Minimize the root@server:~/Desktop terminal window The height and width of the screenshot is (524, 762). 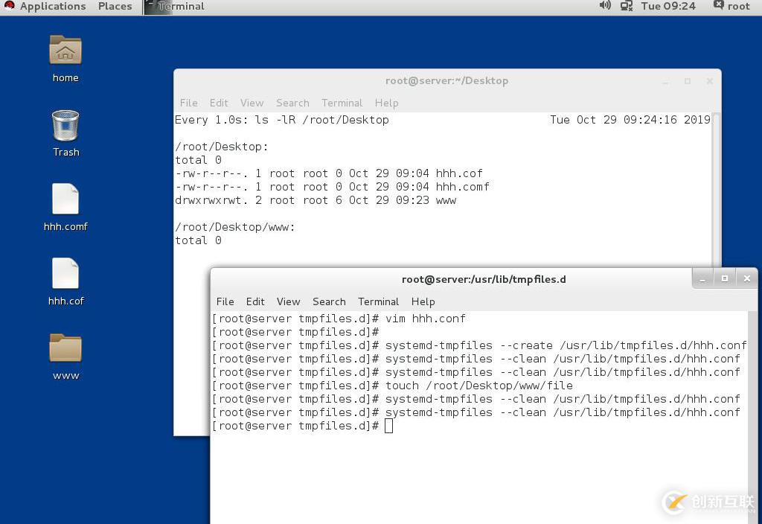pyautogui.click(x=665, y=81)
